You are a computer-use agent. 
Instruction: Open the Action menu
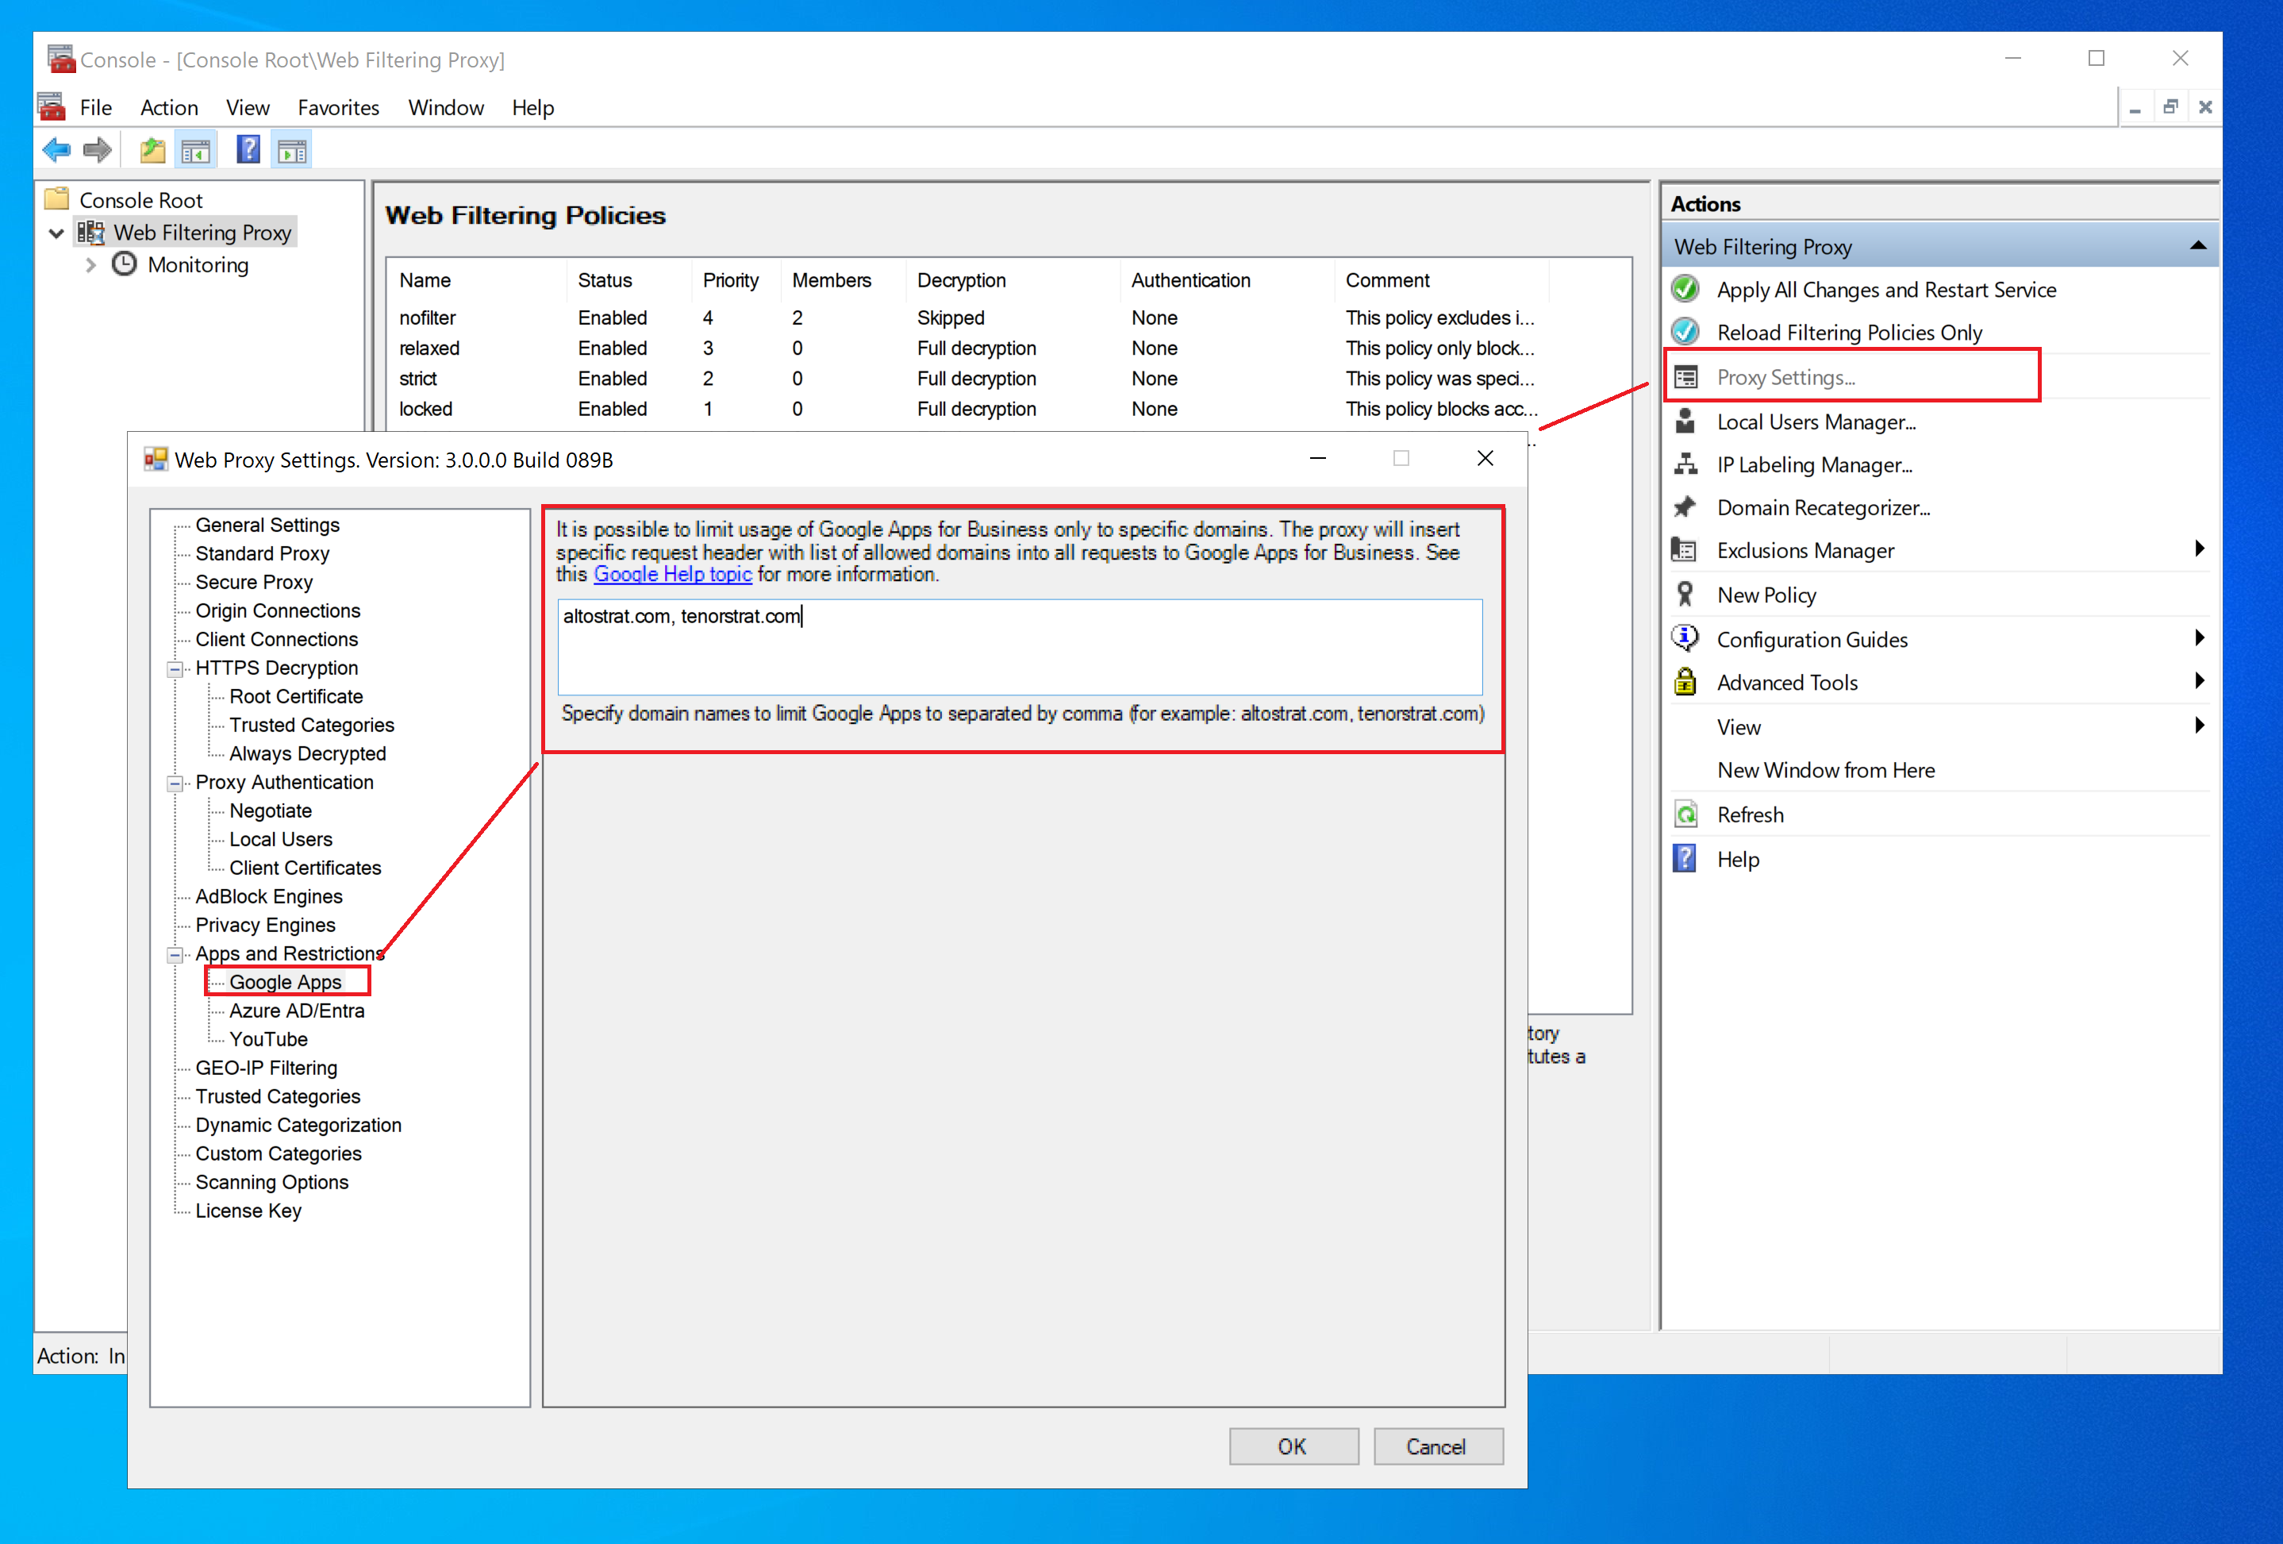click(x=169, y=107)
